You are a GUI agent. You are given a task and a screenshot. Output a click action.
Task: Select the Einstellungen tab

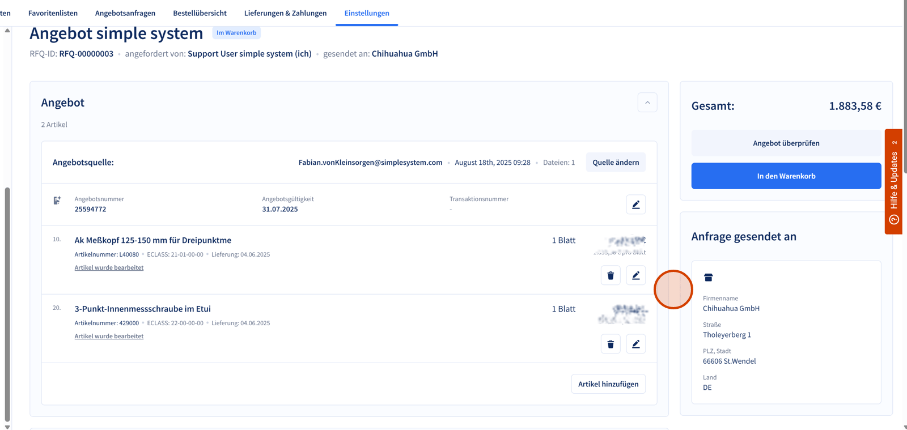367,13
